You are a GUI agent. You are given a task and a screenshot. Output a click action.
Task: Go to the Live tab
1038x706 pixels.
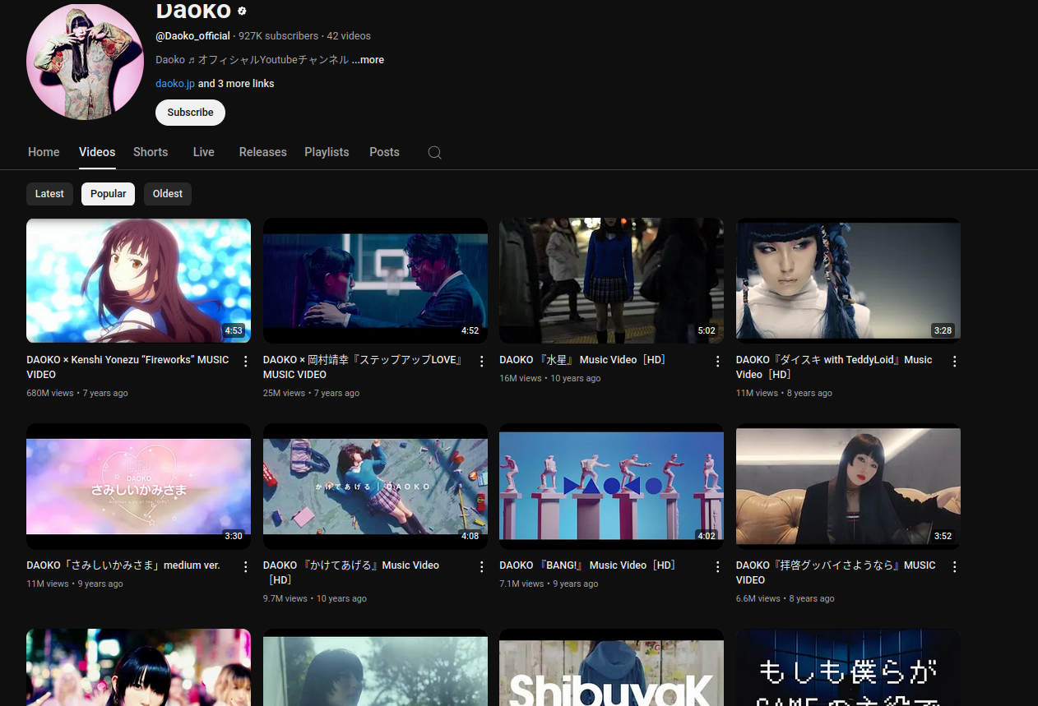point(204,152)
